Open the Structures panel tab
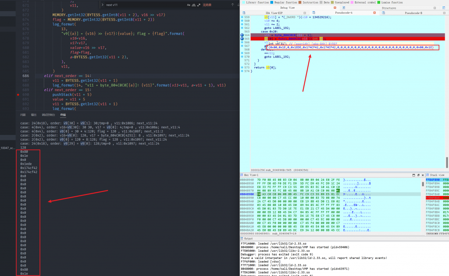Viewport: 449px width, 276px height. (x=388, y=8)
